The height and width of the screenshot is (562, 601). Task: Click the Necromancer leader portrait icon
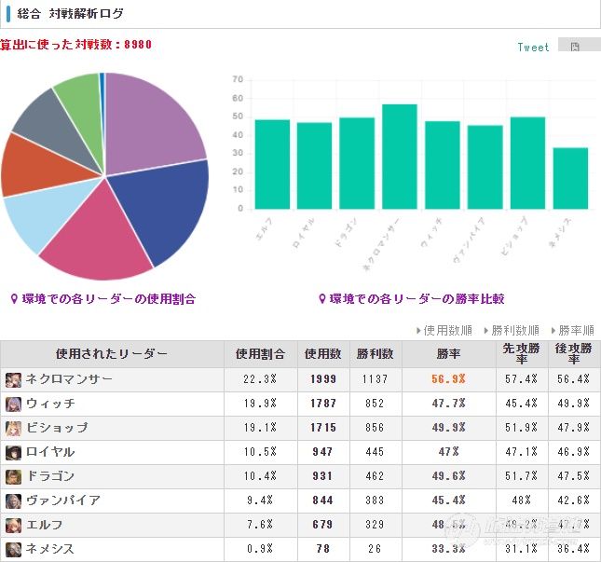tap(13, 379)
